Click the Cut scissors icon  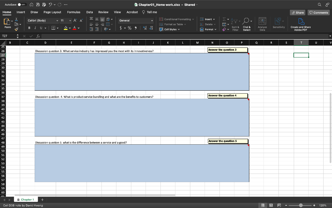16,19
